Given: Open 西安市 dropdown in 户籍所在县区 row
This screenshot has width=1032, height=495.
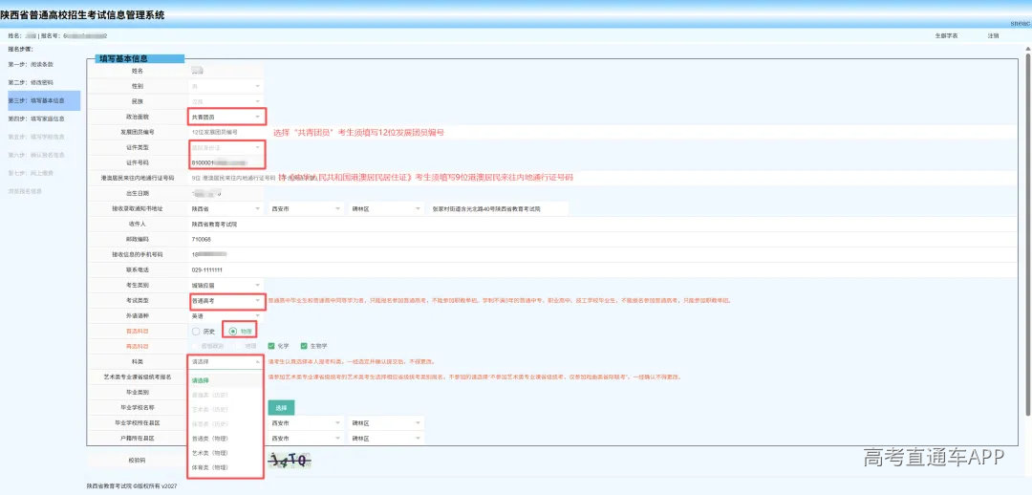Looking at the screenshot, I should [306, 438].
